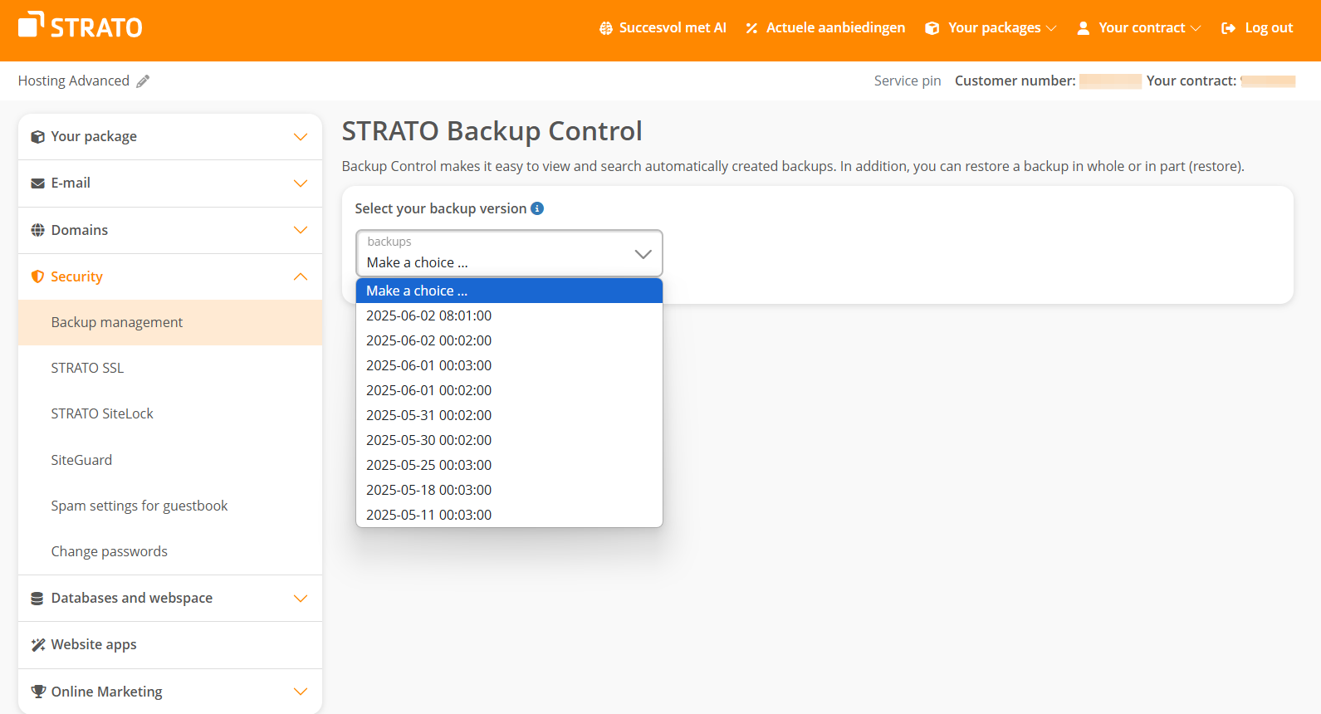1321x714 pixels.
Task: Expand the Domains section chevron
Action: pyautogui.click(x=301, y=230)
